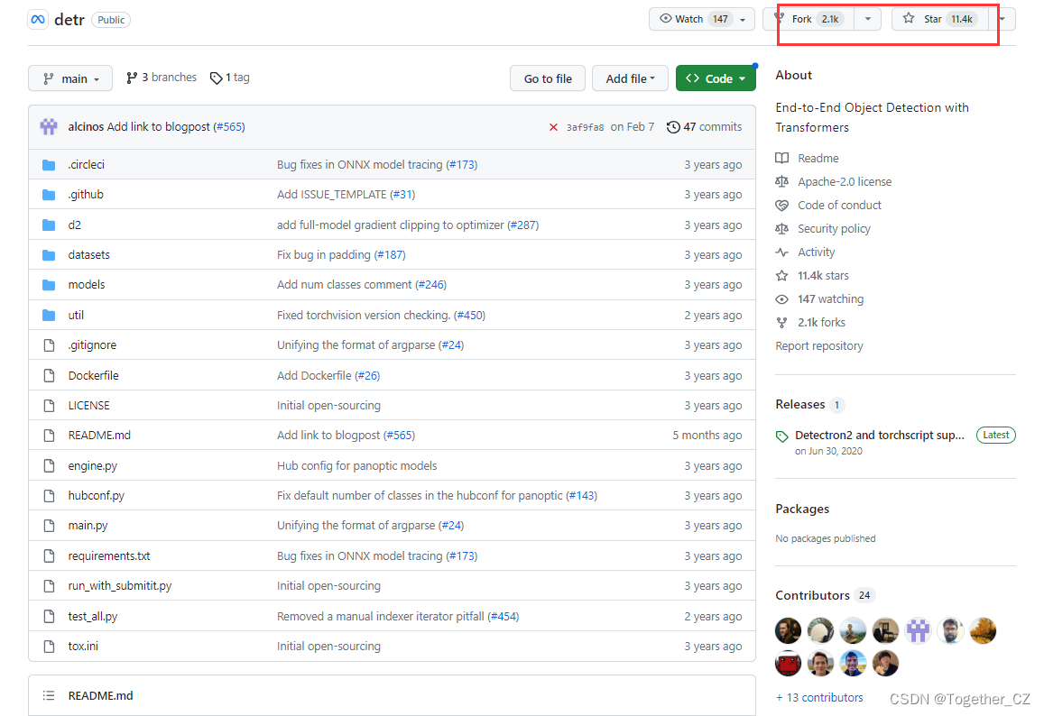
Task: Click the star icon beside 11.4k stars
Action: [x=781, y=275]
